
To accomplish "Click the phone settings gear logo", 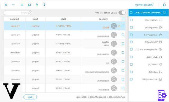I will [x=162, y=95].
